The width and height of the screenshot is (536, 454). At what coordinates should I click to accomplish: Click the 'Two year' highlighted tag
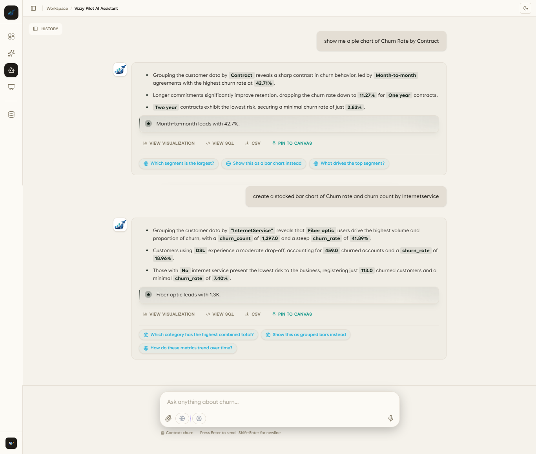pyautogui.click(x=166, y=107)
